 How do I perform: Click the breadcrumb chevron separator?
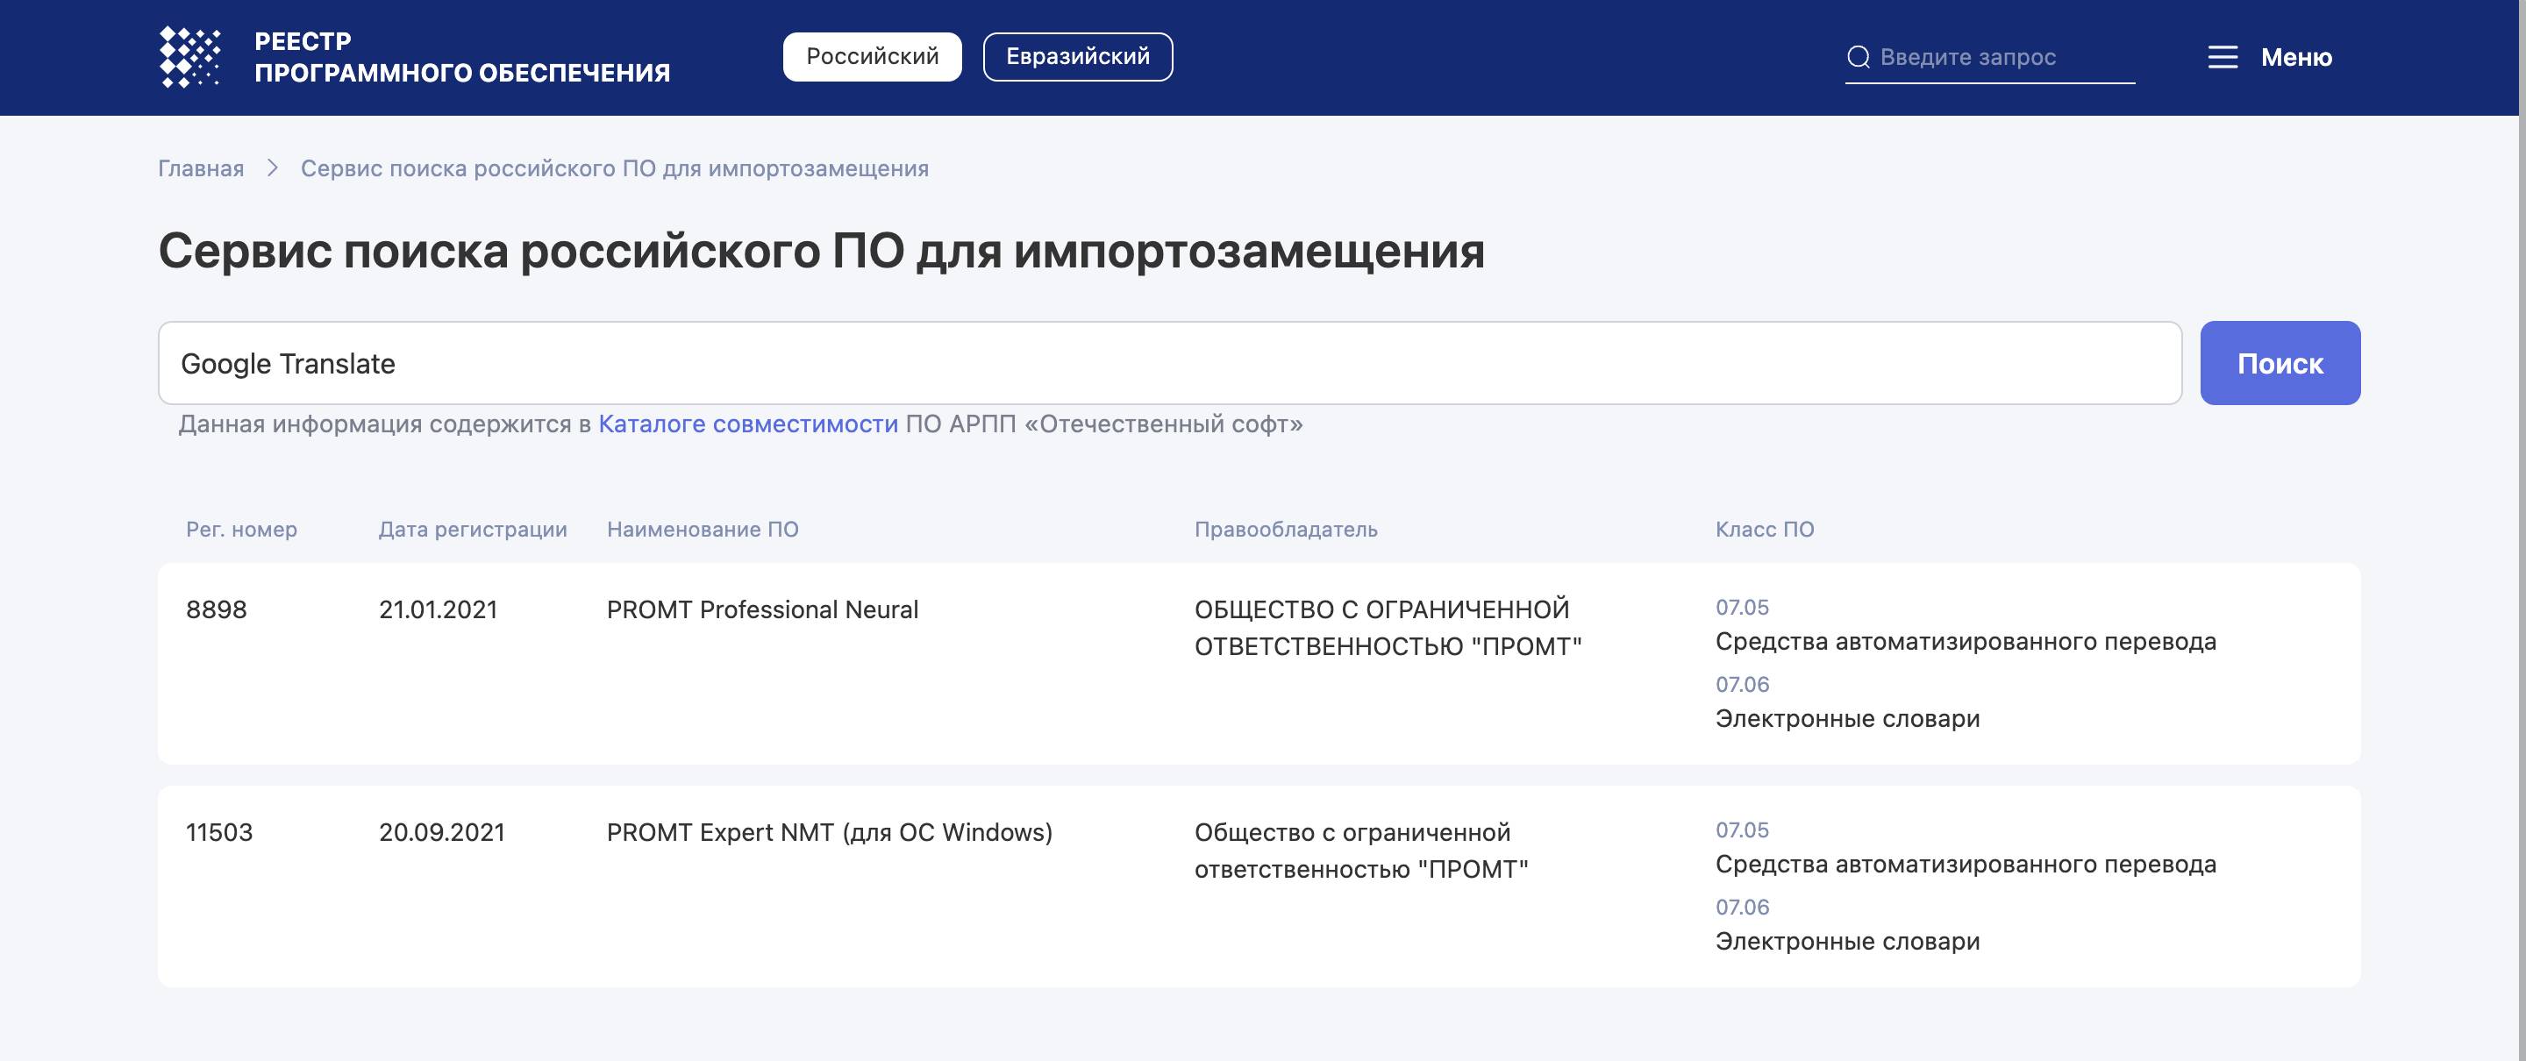273,168
